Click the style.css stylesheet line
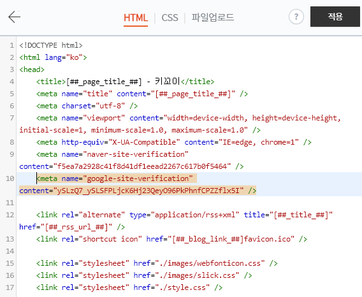Image resolution: width=362 pixels, height=297 pixels. (x=129, y=287)
